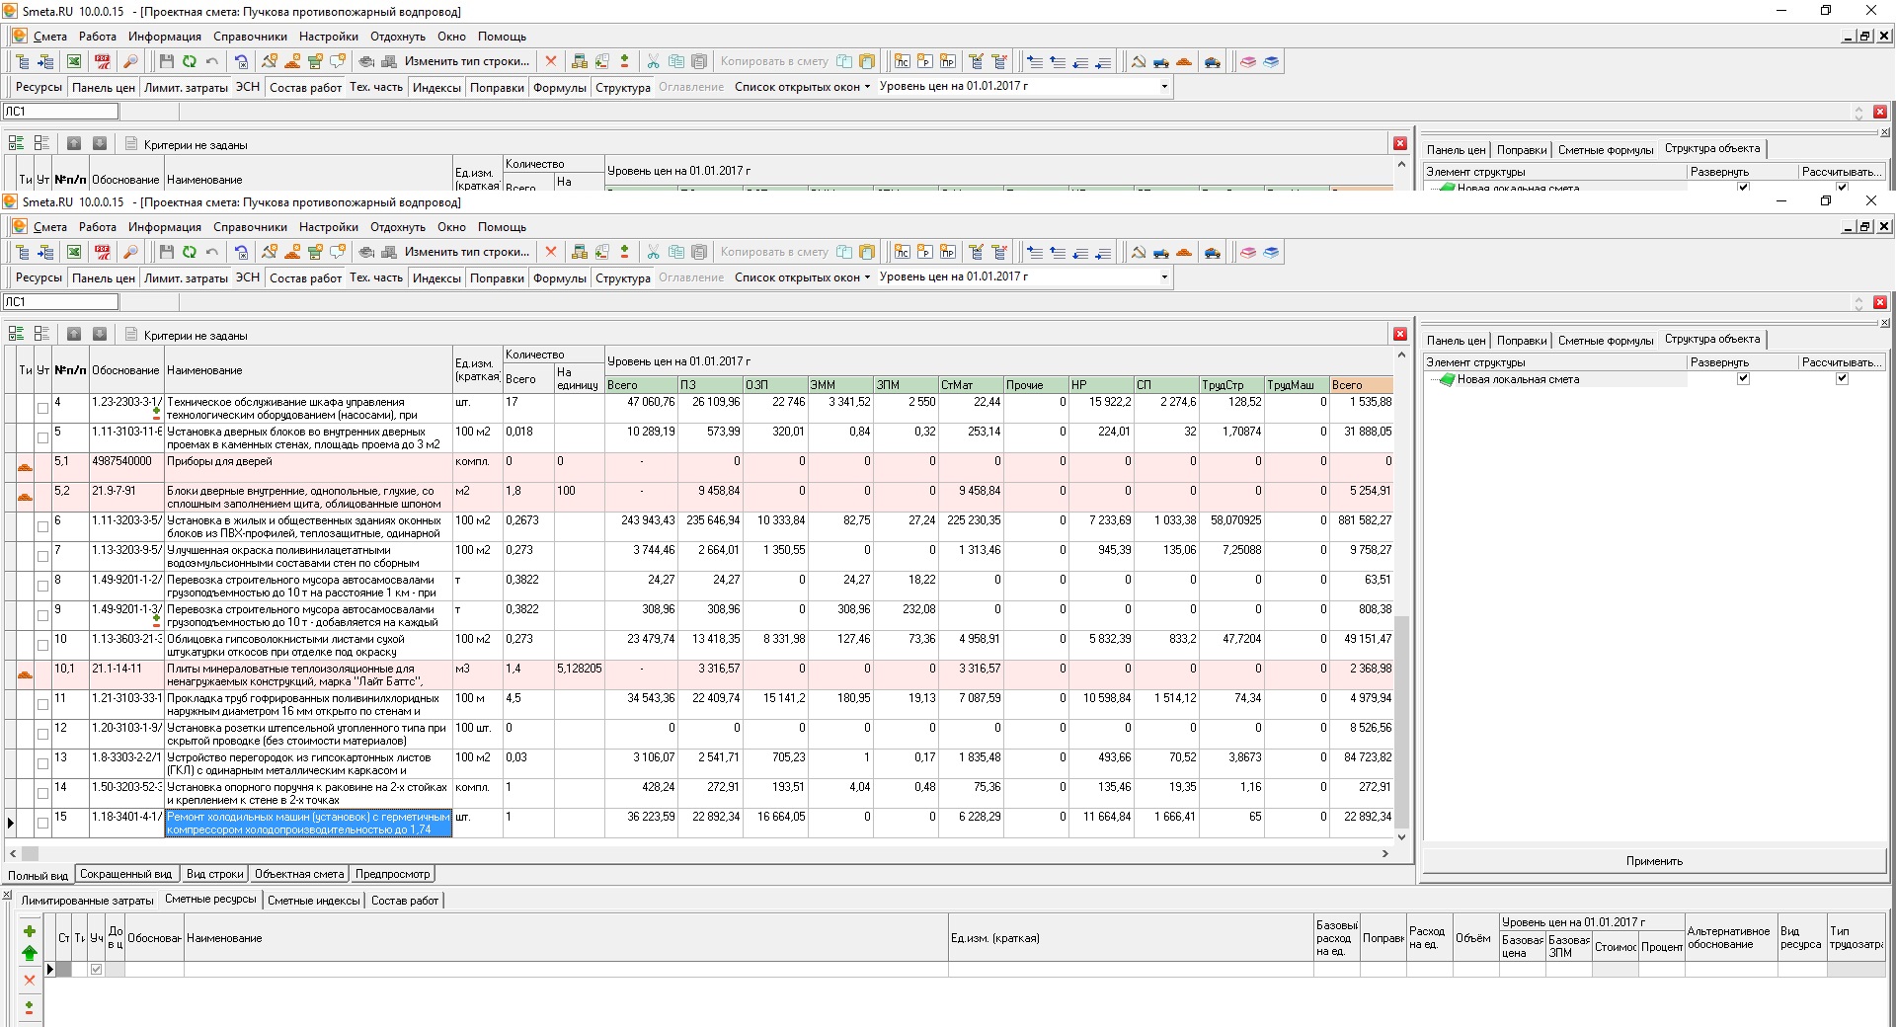The height and width of the screenshot is (1027, 1896).
Task: Open Список открытых окон dropdown, upper window
Action: coord(802,87)
